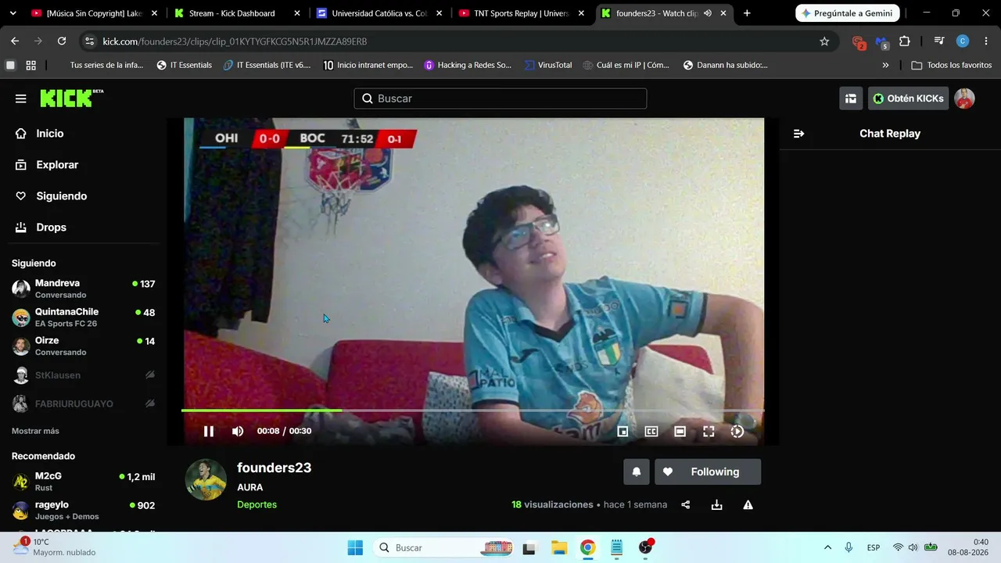1001x563 pixels.
Task: Expand followed channels with Mostrar más
Action: (x=35, y=431)
